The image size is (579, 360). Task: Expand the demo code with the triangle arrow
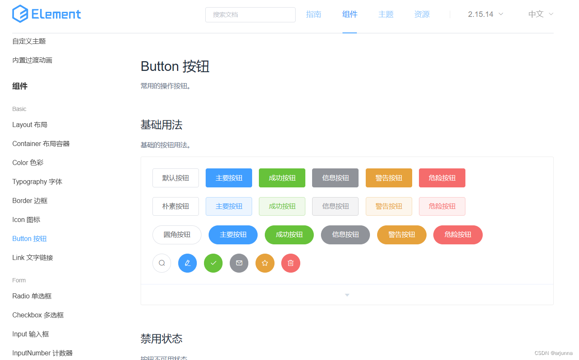(x=347, y=295)
